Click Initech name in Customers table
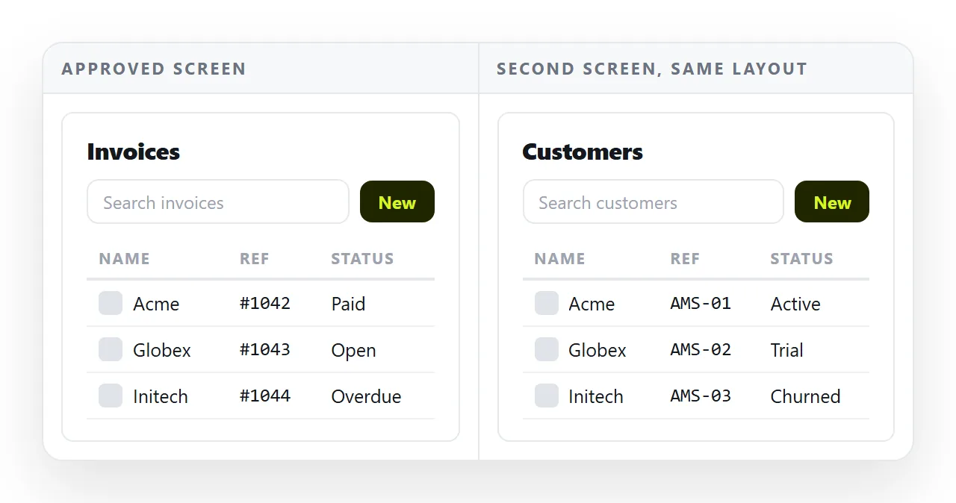The width and height of the screenshot is (956, 503). [596, 396]
